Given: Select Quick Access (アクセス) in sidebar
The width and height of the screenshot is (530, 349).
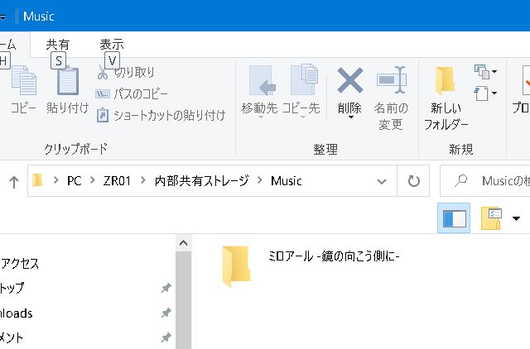Looking at the screenshot, I should [x=20, y=264].
